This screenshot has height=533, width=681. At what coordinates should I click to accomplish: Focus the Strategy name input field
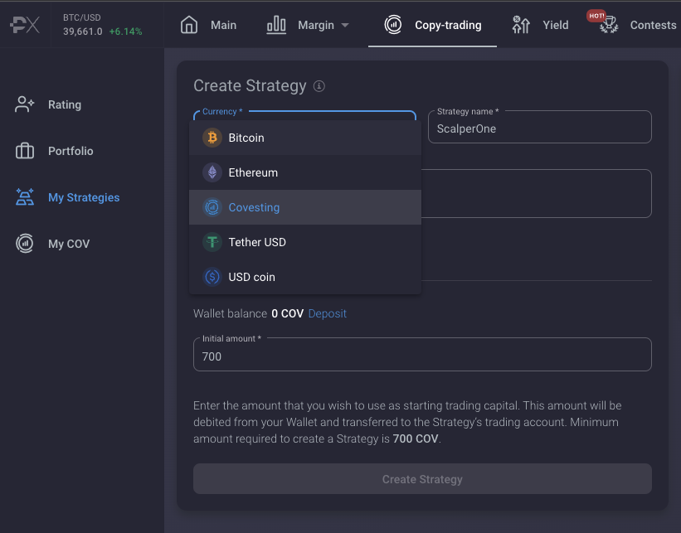[x=539, y=127]
